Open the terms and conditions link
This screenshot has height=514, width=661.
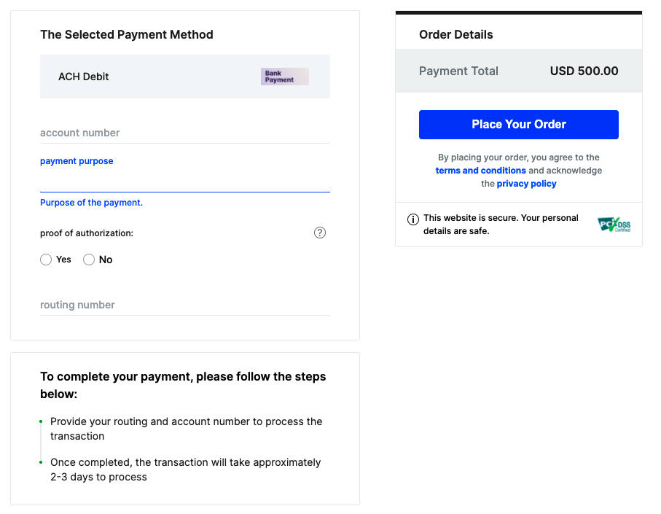tap(480, 171)
